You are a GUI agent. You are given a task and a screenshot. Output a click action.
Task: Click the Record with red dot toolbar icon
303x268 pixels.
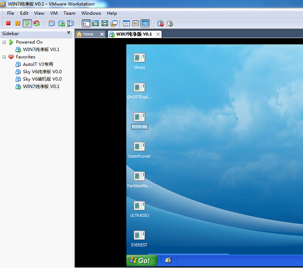tap(160, 23)
